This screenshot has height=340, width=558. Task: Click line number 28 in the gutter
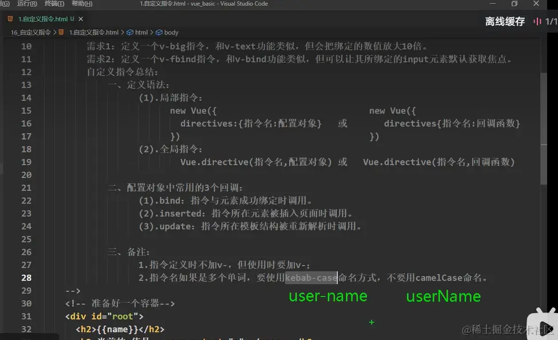[26, 277]
